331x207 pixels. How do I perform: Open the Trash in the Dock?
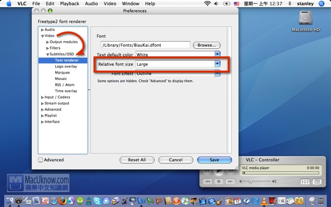[x=321, y=201]
